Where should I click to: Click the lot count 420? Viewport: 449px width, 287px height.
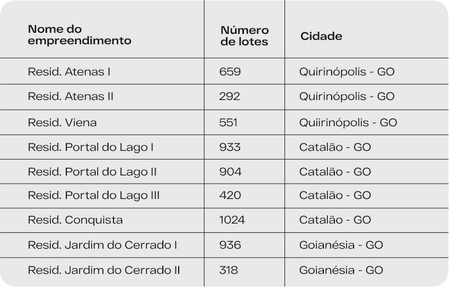coord(230,195)
